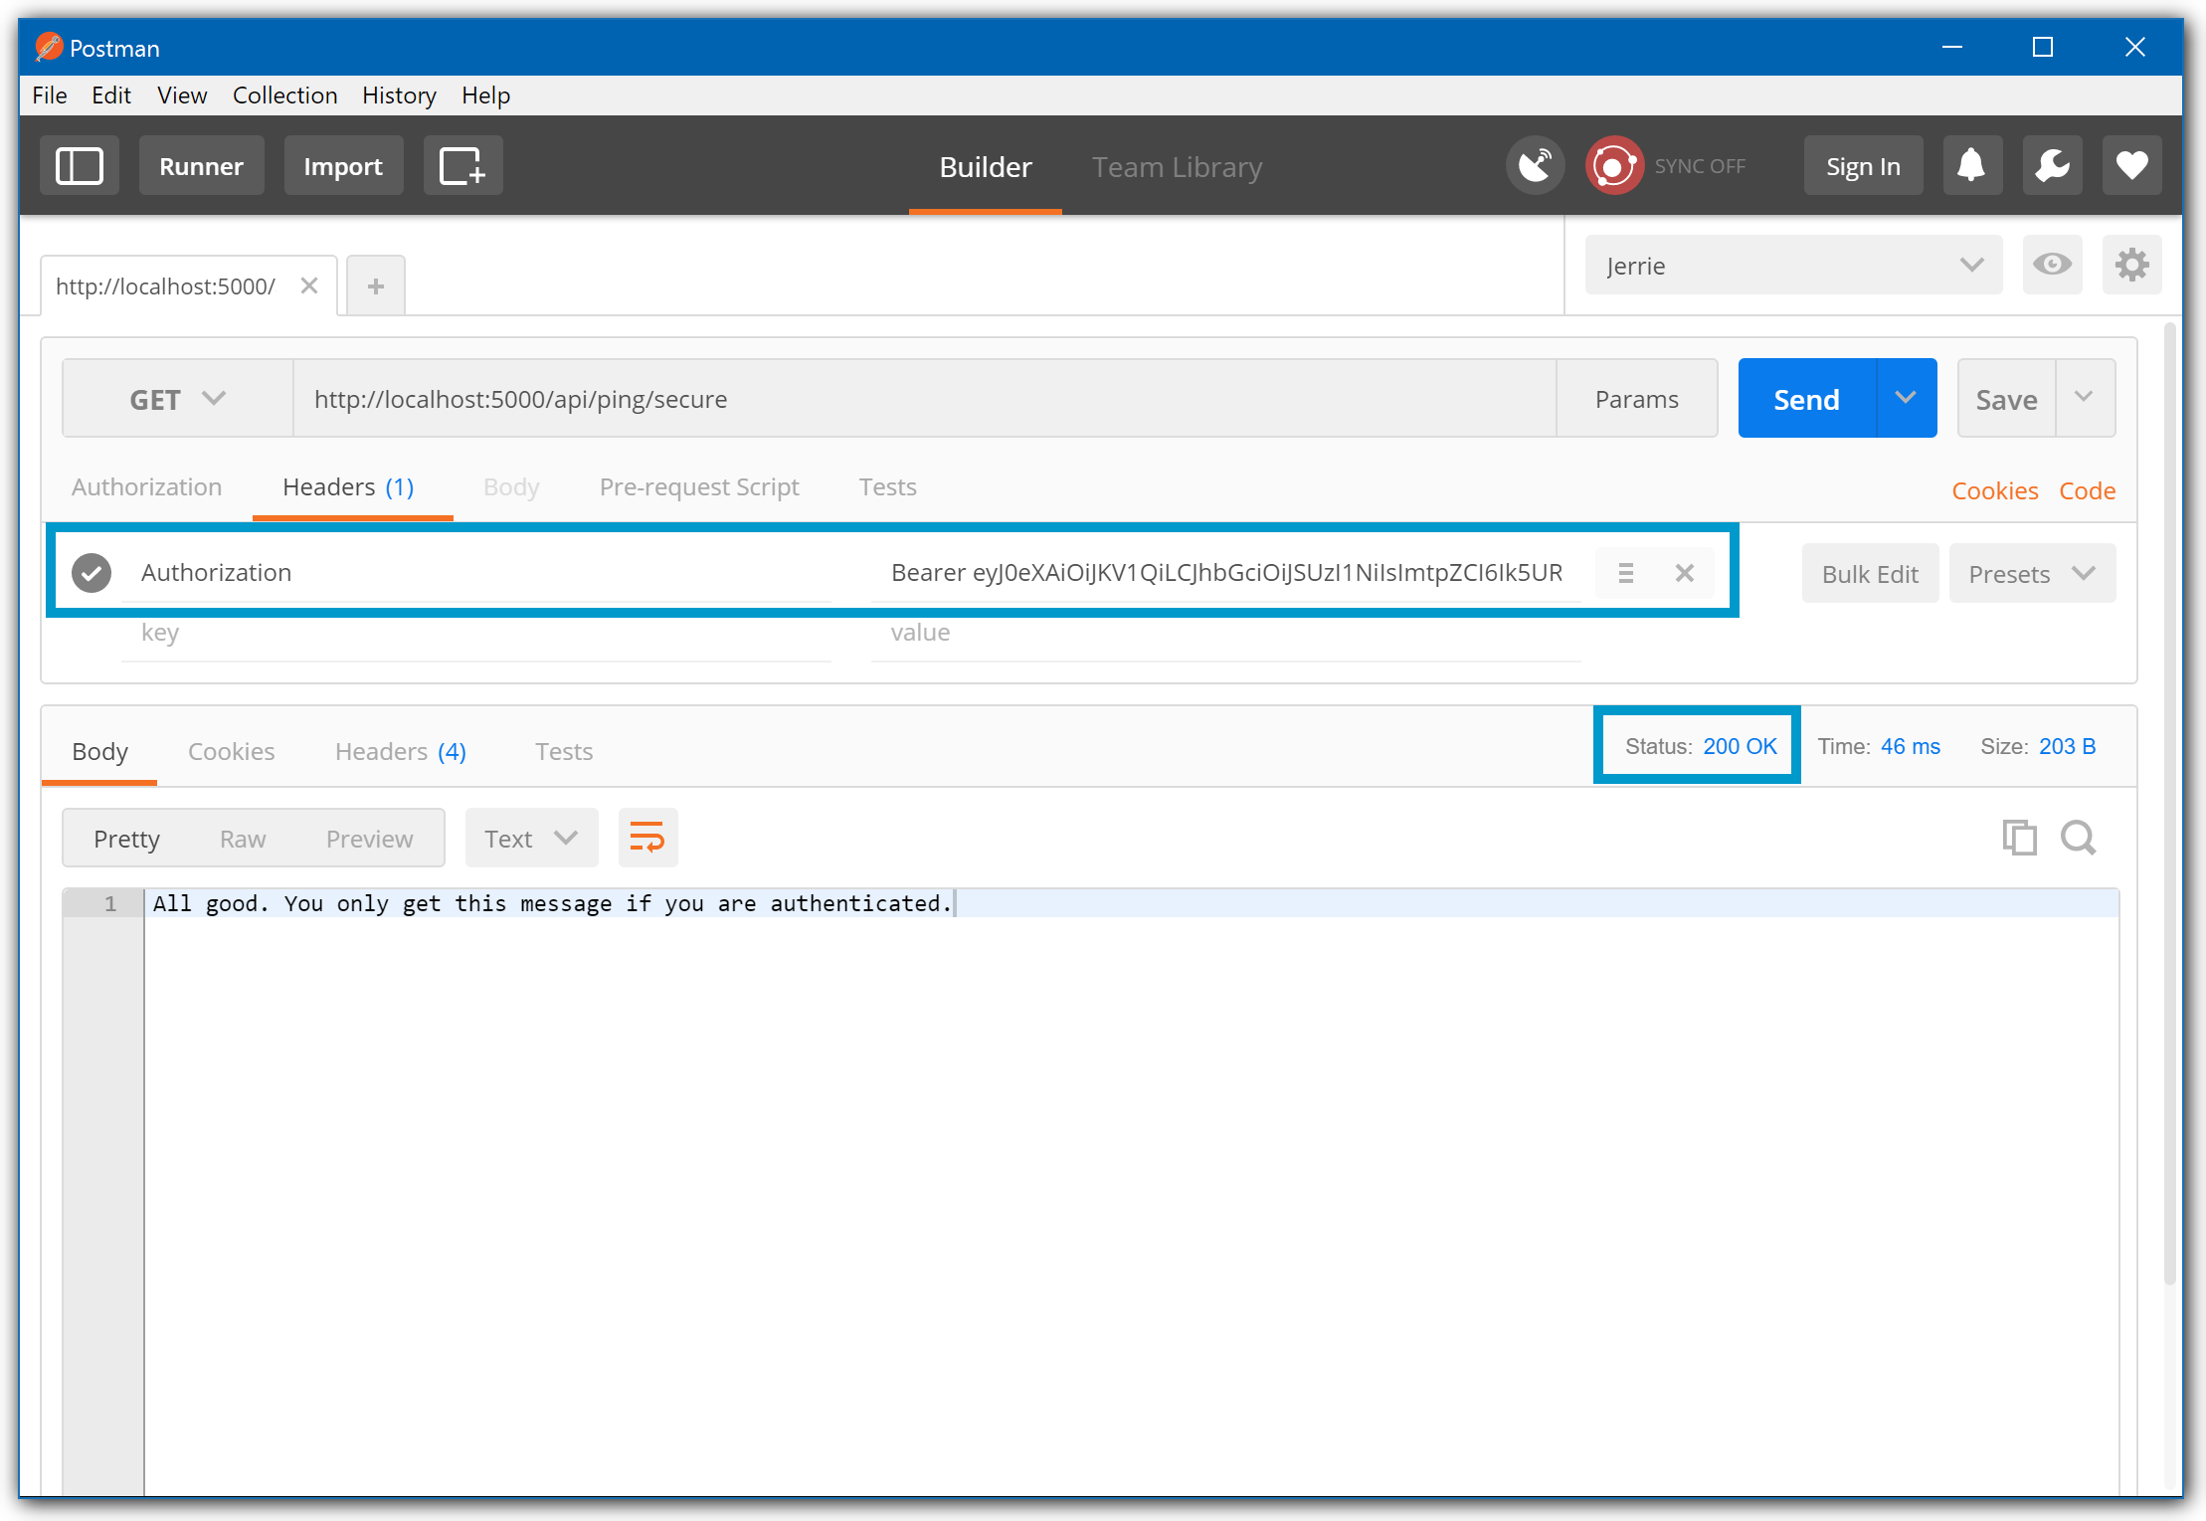Copy response body to clipboard
This screenshot has width=2206, height=1521.
[2019, 838]
